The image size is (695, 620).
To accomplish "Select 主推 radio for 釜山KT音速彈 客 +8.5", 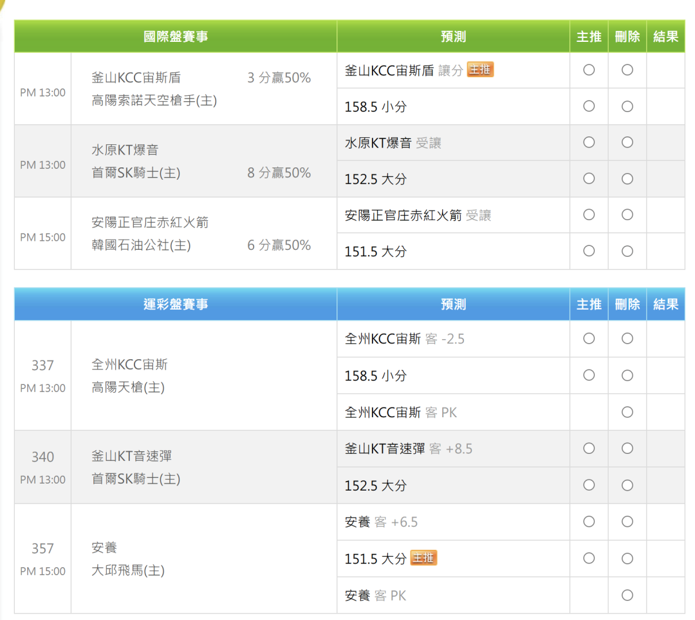I will point(589,448).
